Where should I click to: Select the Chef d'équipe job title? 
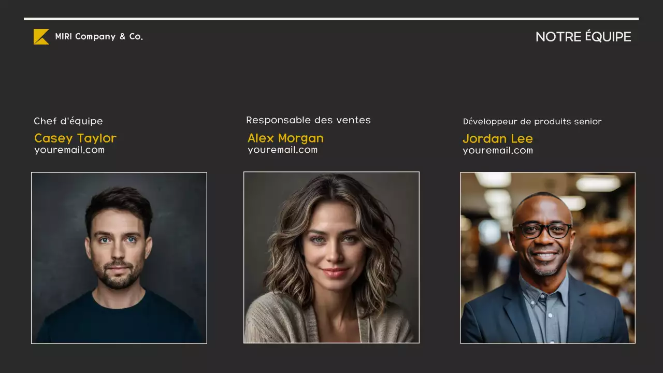pyautogui.click(x=68, y=121)
